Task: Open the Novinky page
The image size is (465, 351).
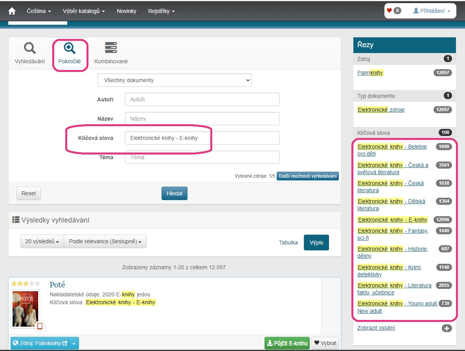Action: coord(126,11)
